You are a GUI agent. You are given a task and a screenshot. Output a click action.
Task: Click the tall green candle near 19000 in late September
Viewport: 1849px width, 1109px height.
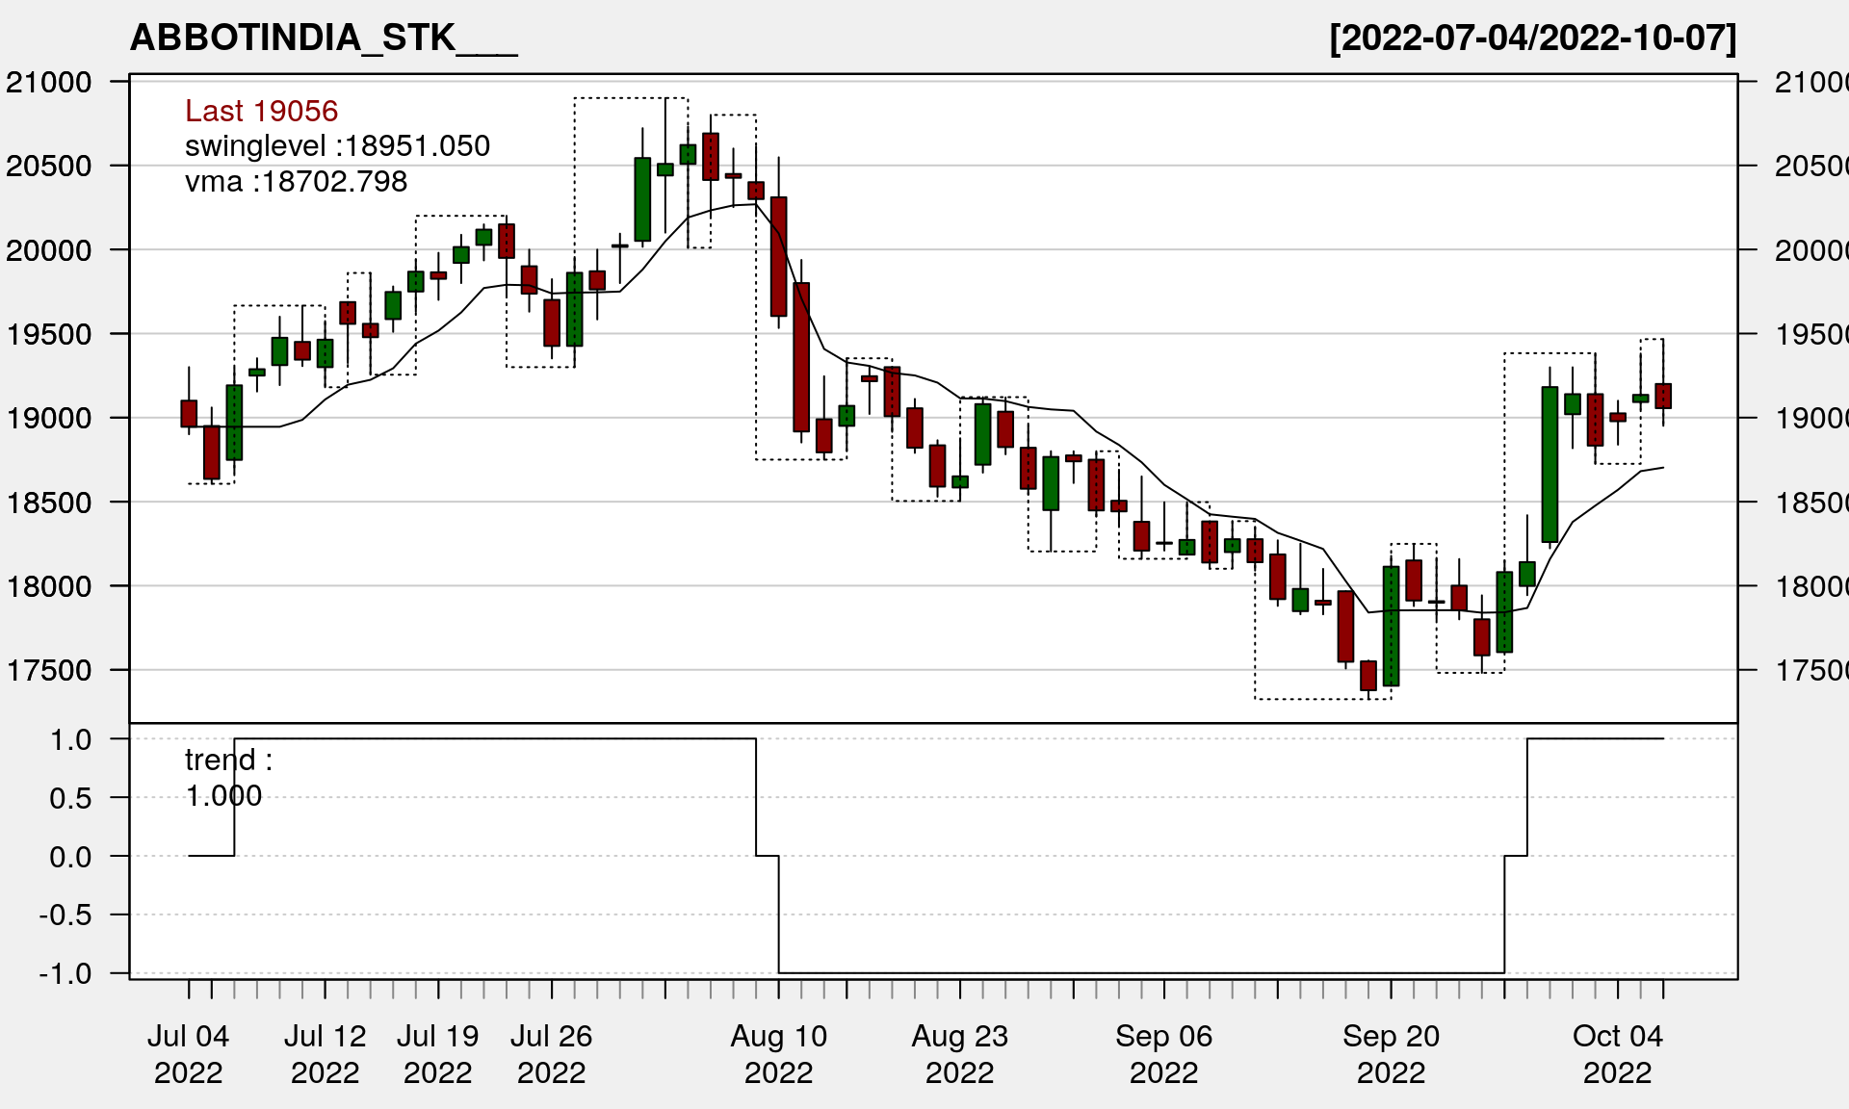[1550, 464]
